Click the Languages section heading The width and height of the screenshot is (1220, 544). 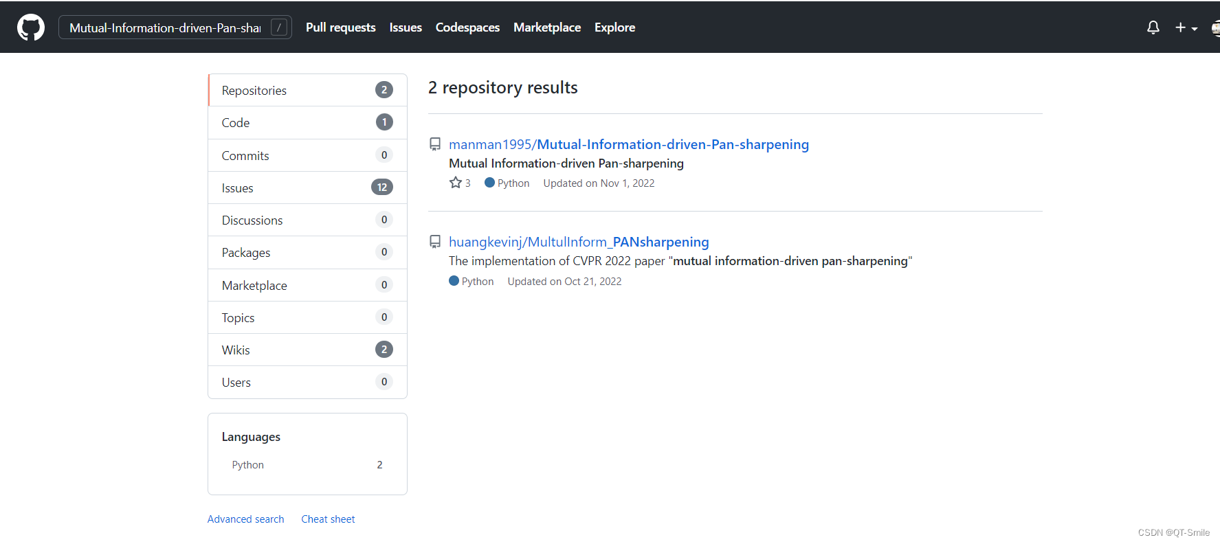[x=251, y=437]
